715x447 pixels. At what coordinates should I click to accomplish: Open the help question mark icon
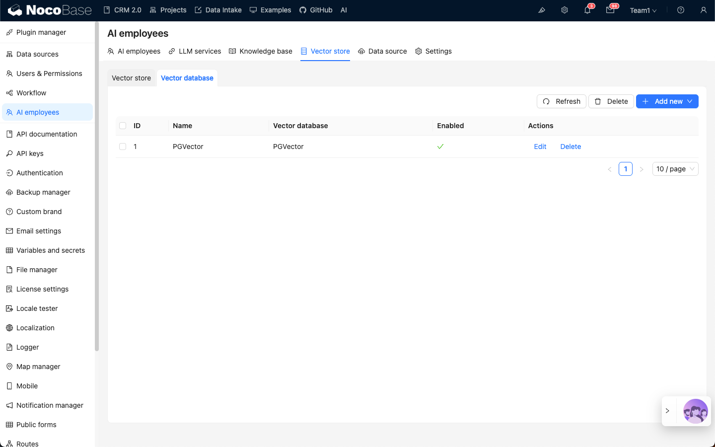tap(681, 10)
